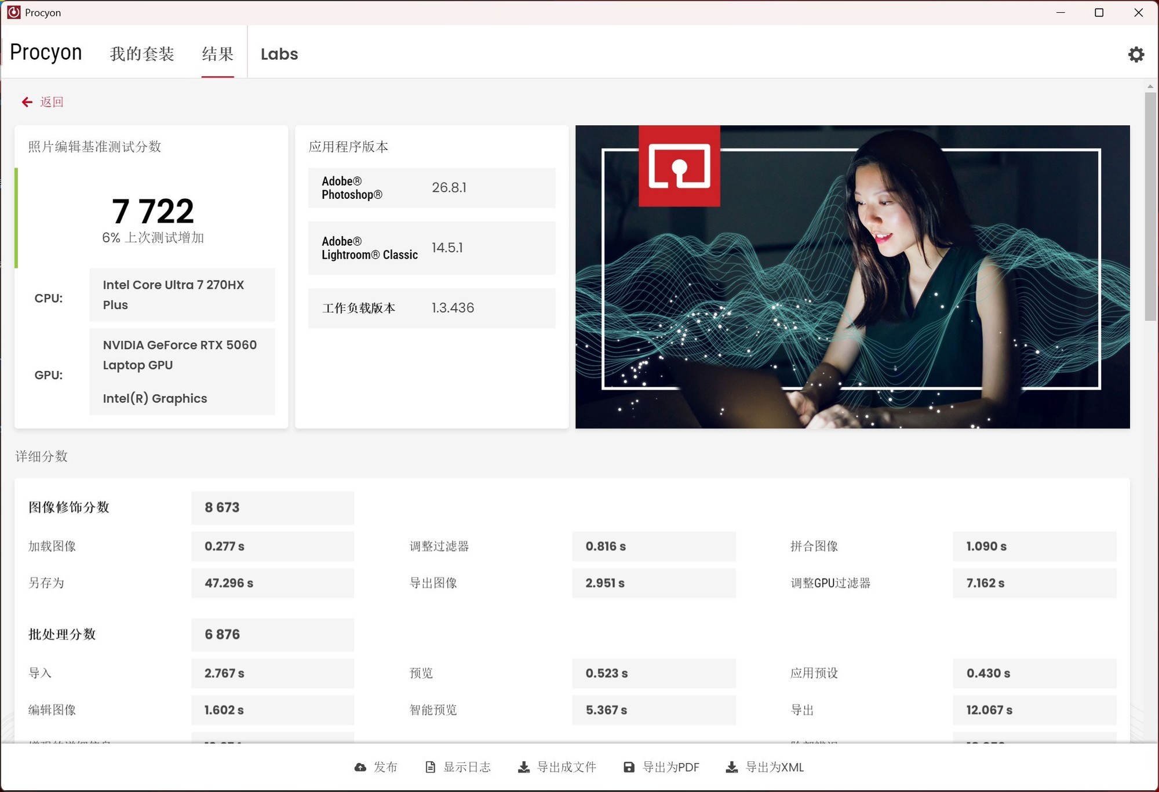Click 编辑图像 value 1.602 s
Screen dimensions: 1159x792
(272, 710)
